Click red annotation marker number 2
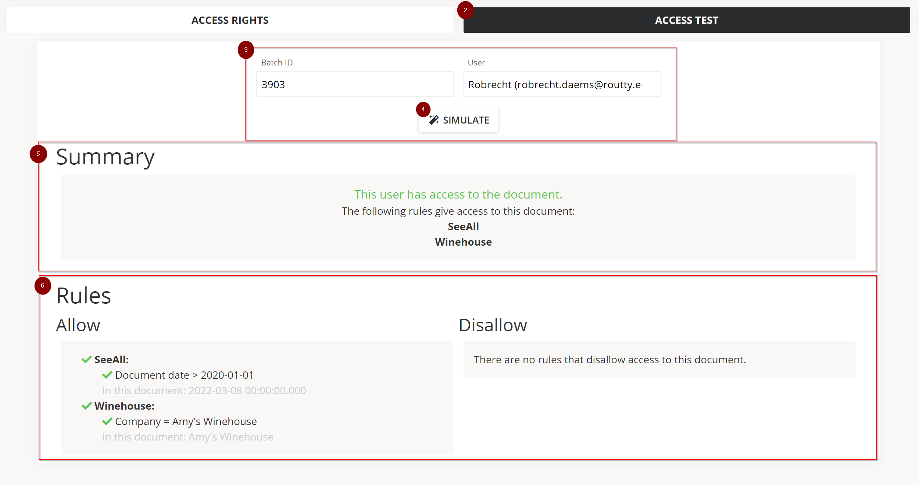Screen dimensions: 919x485 pos(465,10)
